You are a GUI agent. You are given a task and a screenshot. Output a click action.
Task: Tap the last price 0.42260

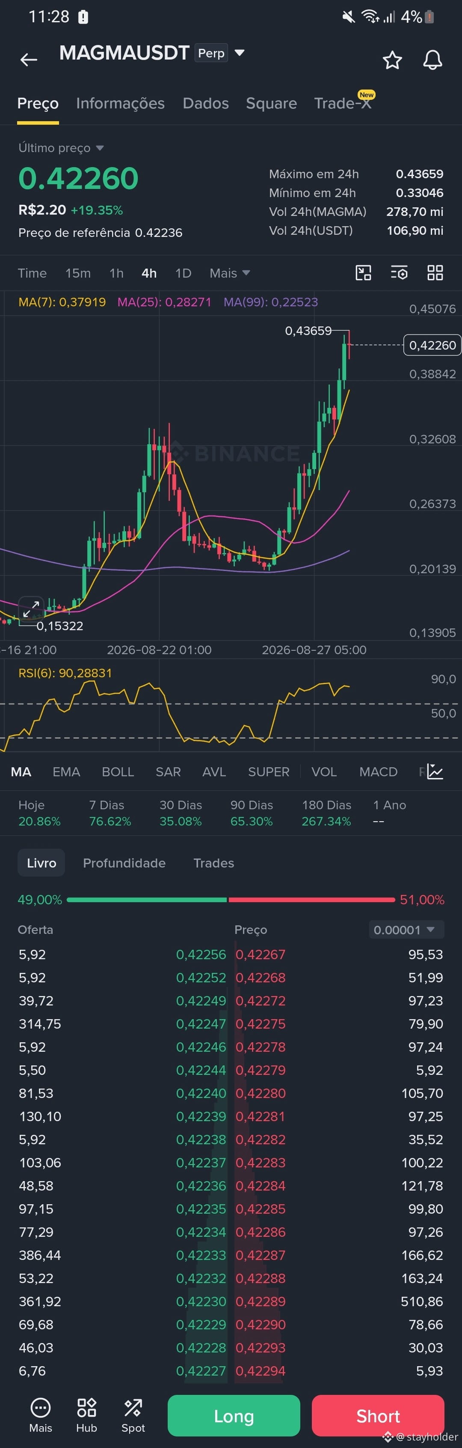click(78, 178)
